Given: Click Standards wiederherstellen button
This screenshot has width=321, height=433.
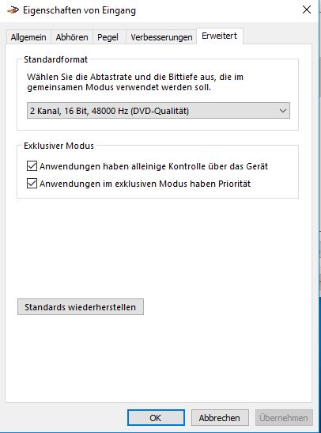Looking at the screenshot, I should [x=81, y=307].
